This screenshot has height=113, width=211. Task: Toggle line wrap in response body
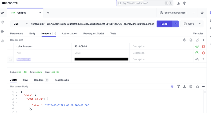click(172, 87)
